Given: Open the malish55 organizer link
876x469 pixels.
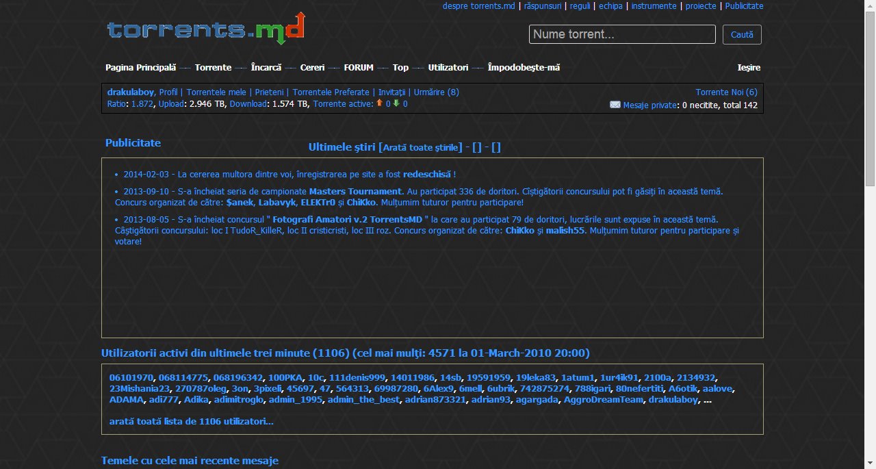Looking at the screenshot, I should point(566,231).
